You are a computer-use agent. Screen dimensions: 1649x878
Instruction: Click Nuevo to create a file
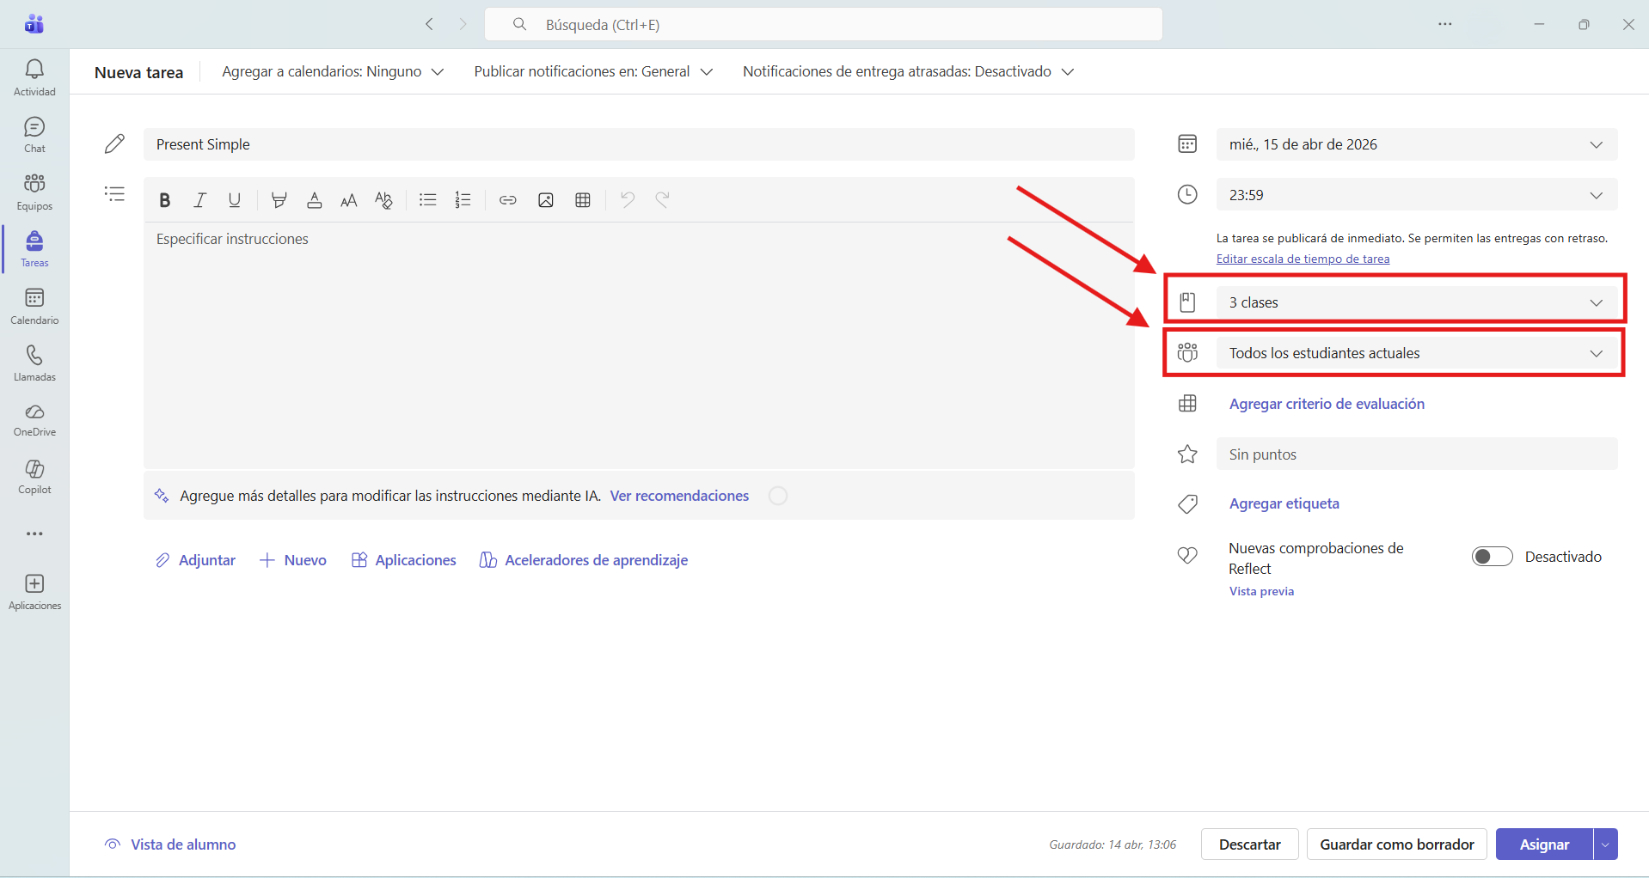(293, 560)
